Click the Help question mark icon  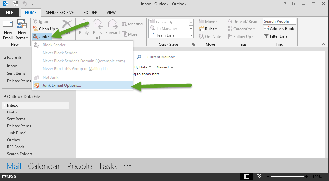(285, 4)
